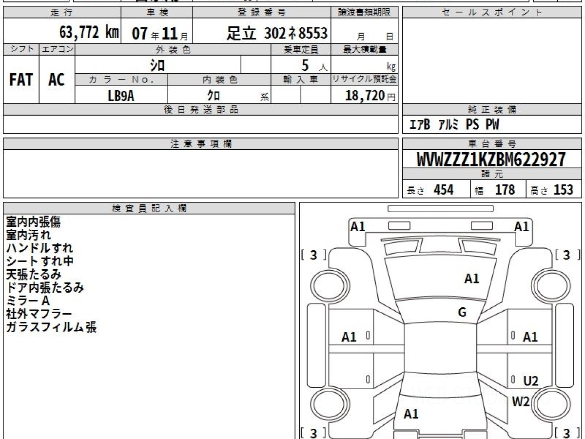The height and width of the screenshot is (439, 585).
Task: Select inspector note 室内内張傷
Action: (34, 222)
